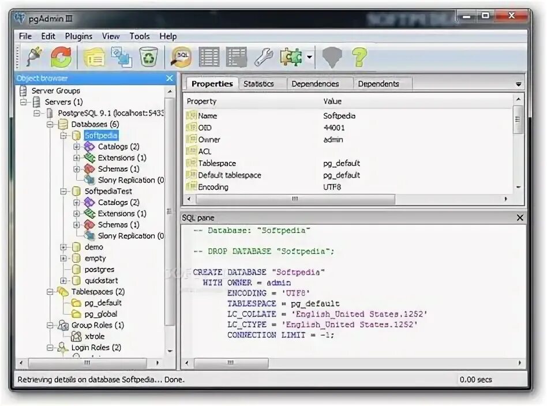547x406 pixels.
Task: Click the Add server connection plug icon
Action: click(35, 57)
